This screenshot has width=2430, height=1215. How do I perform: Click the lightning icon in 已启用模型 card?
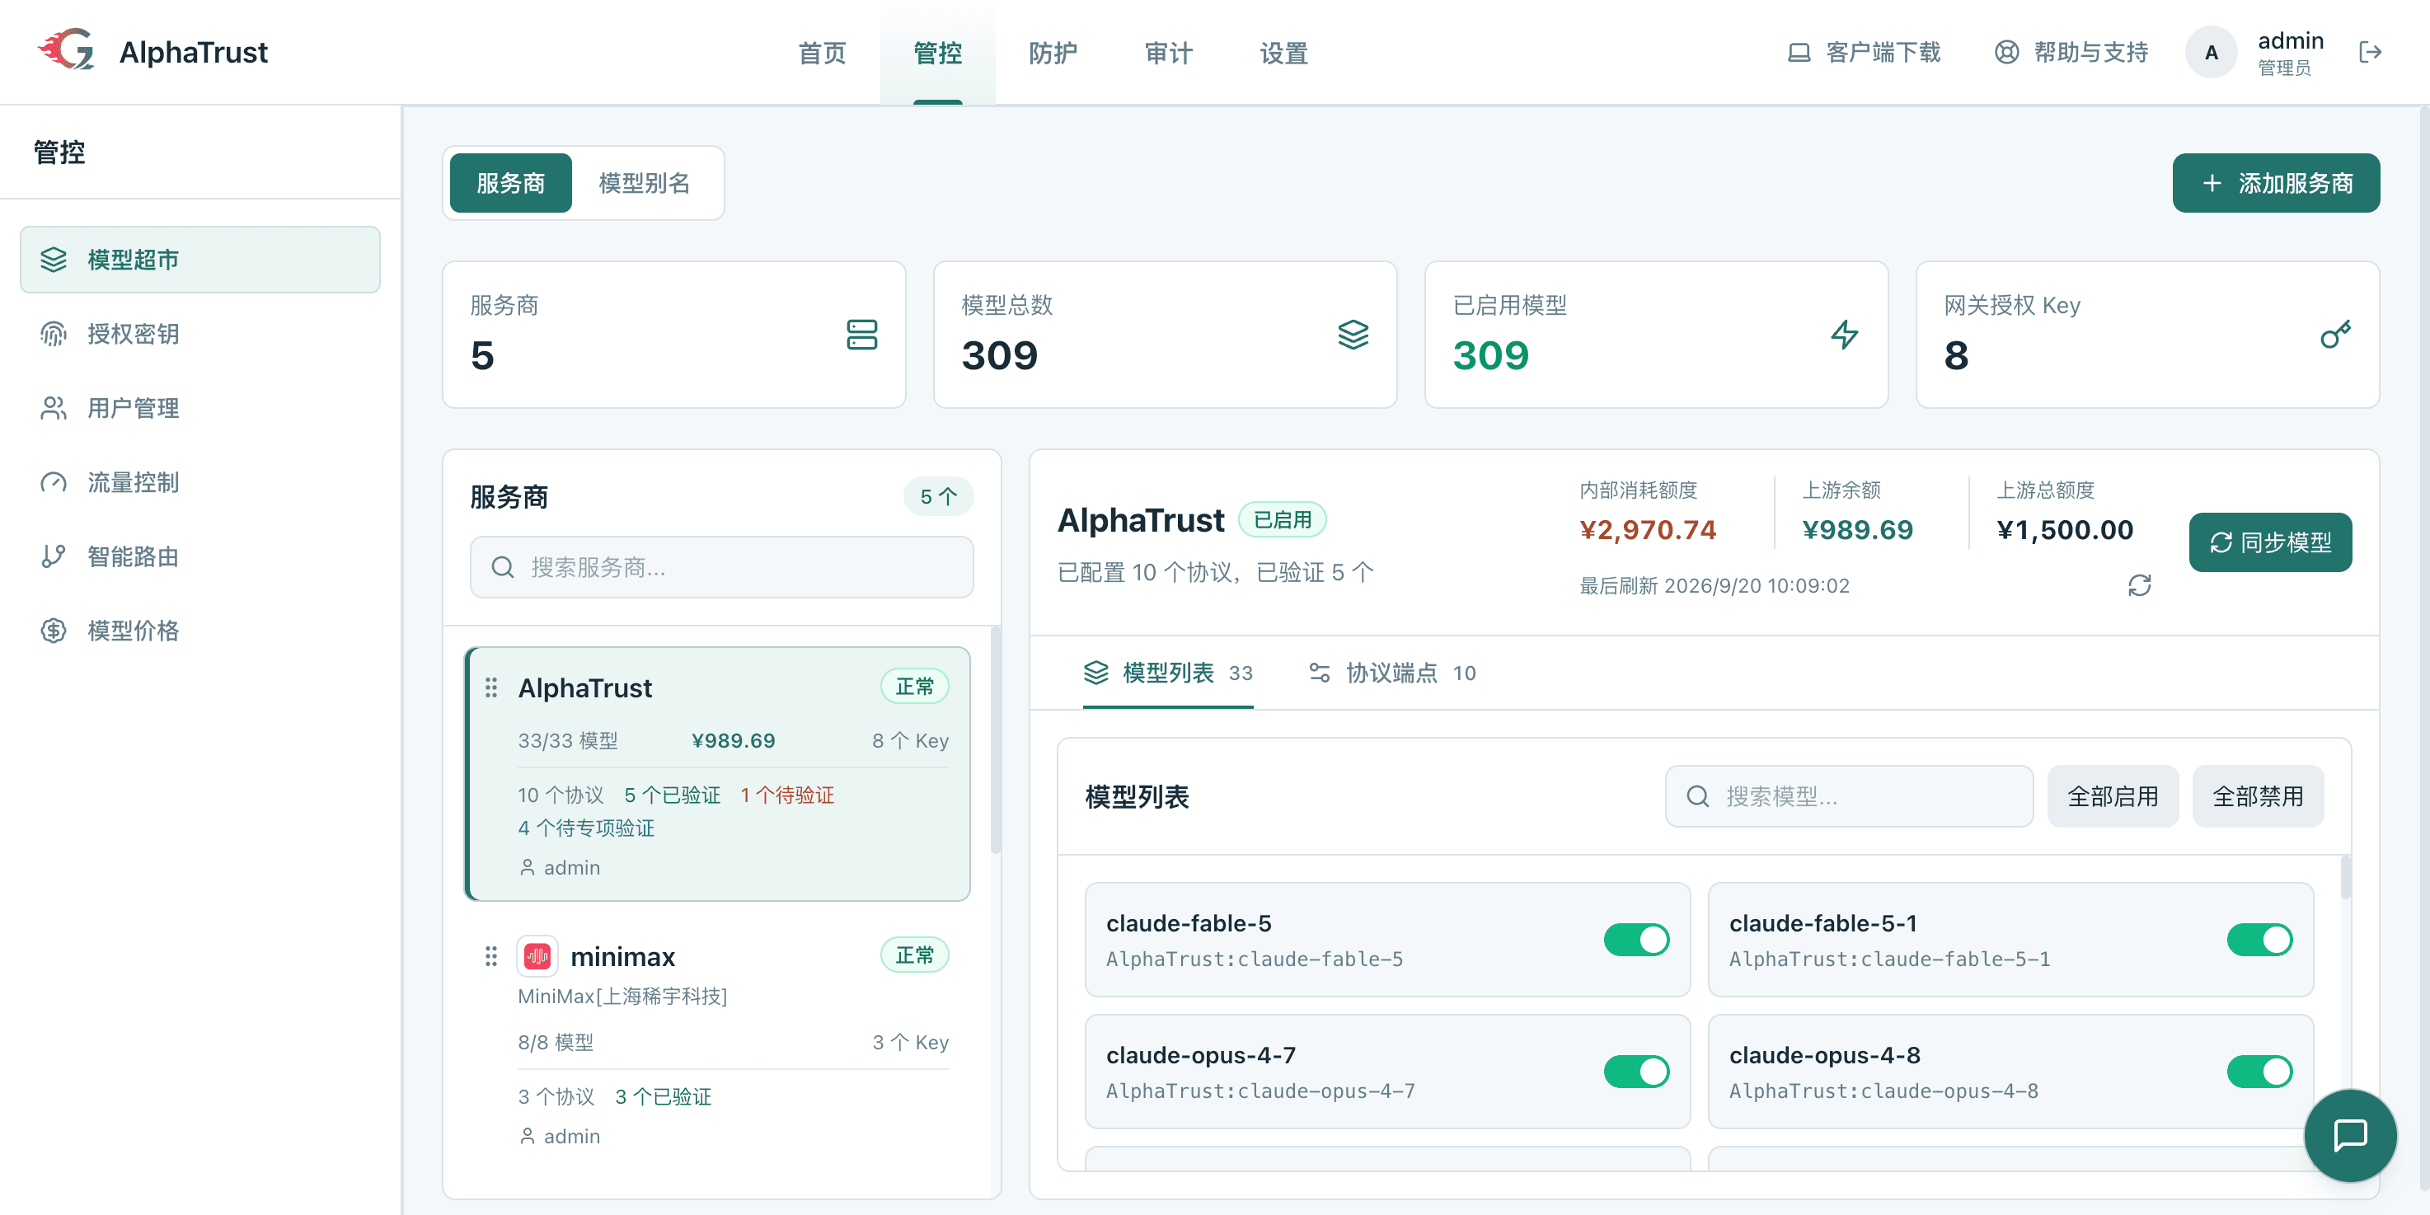point(1844,335)
